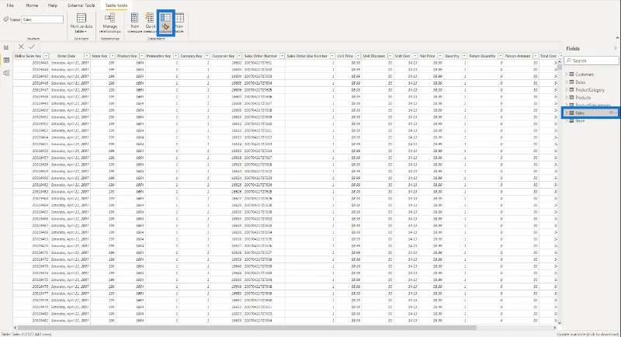Switch to Report view in left sidebar
This screenshot has height=337, width=621.
6,47
